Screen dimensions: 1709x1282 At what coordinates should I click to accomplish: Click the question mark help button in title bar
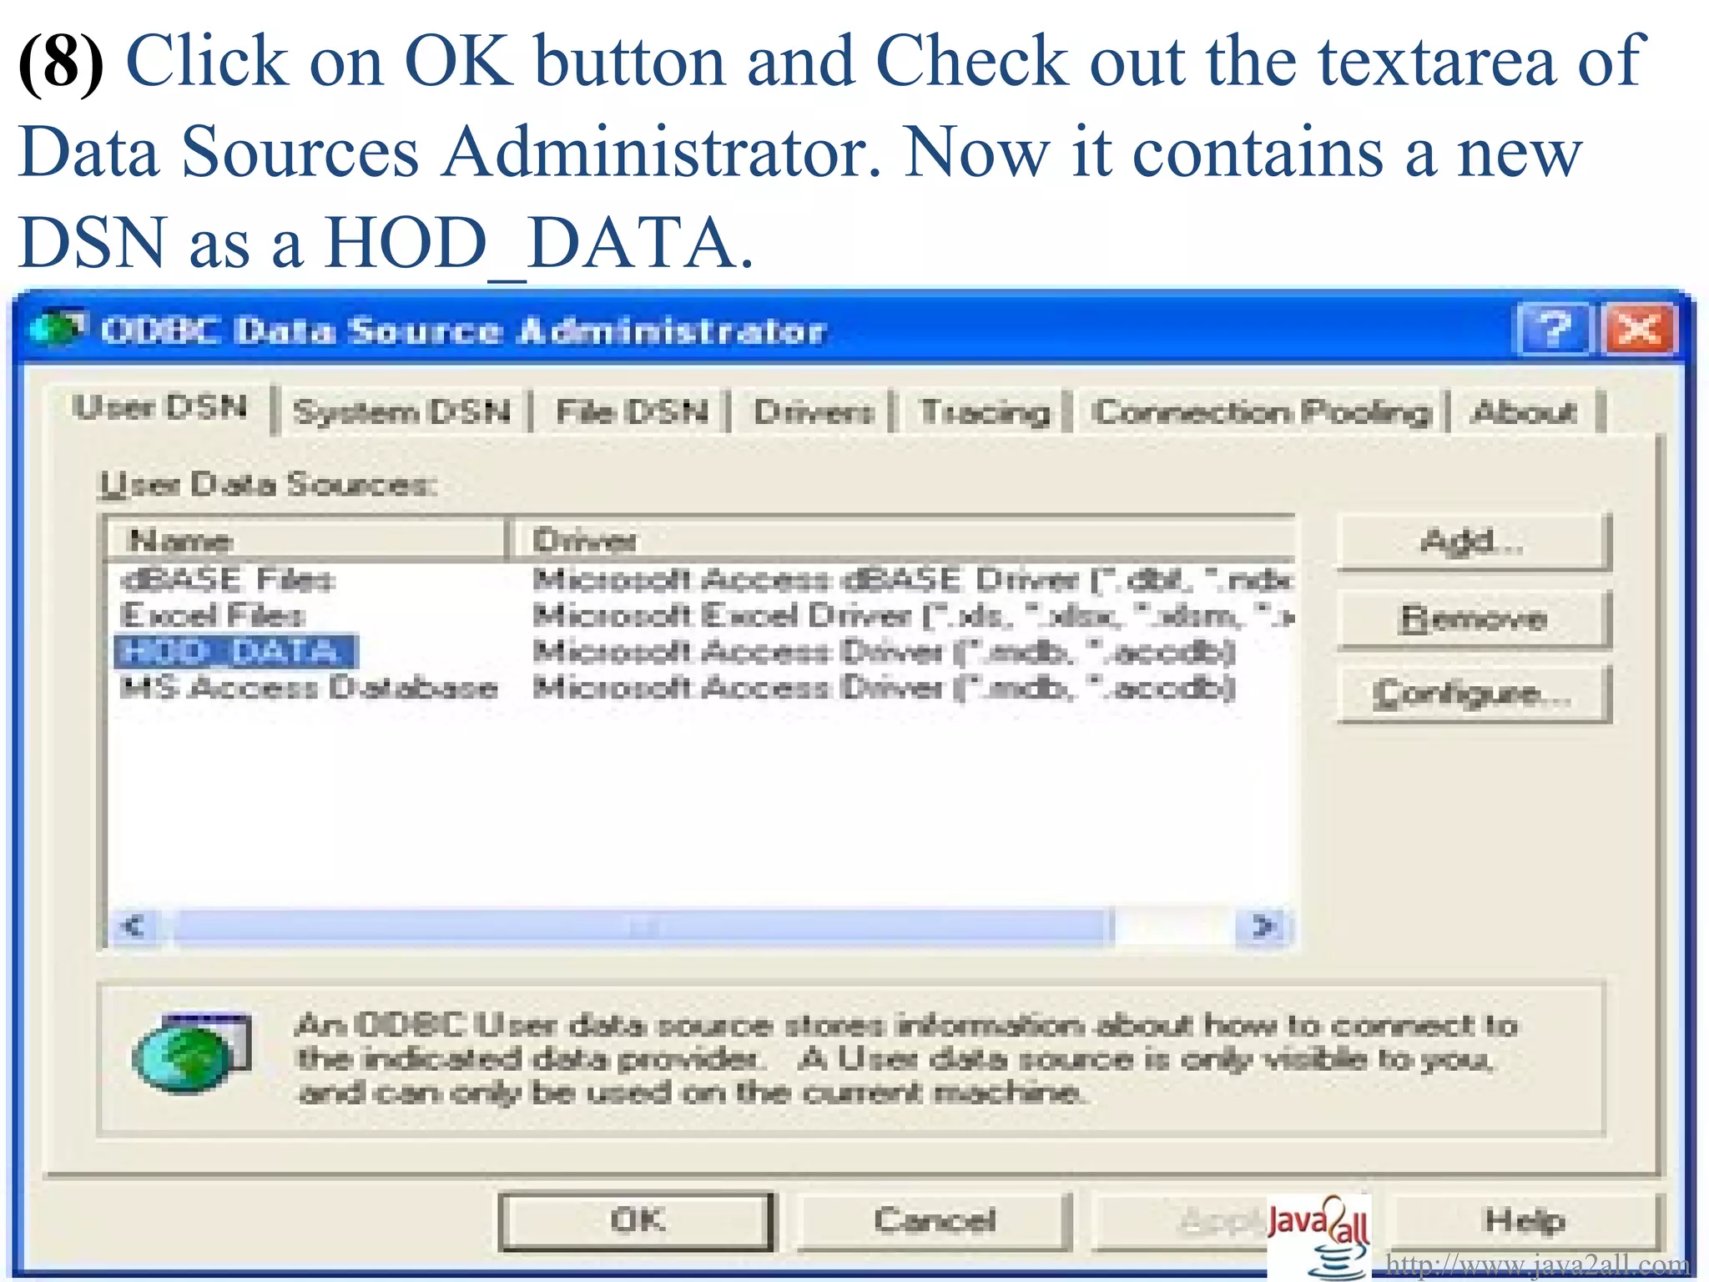tap(1551, 330)
